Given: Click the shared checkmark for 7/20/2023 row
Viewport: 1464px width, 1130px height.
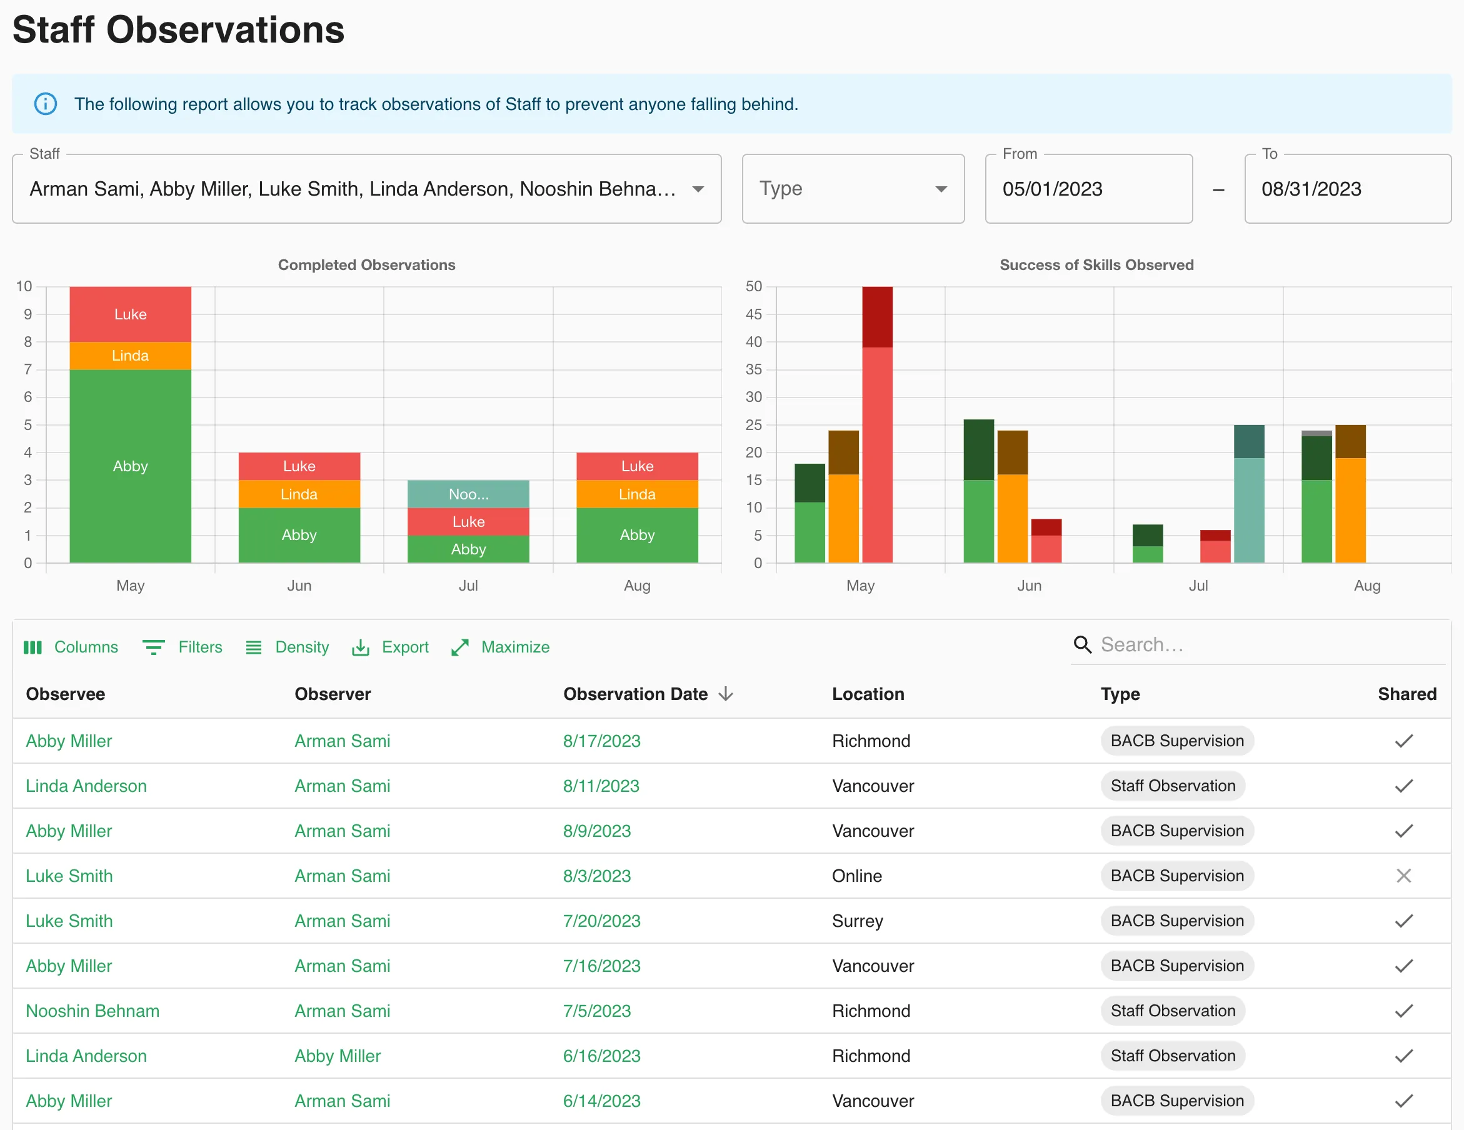Looking at the screenshot, I should point(1403,921).
